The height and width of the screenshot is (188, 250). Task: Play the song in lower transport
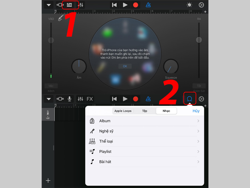point(125,99)
